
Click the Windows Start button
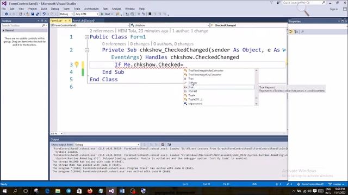click(x=4, y=191)
